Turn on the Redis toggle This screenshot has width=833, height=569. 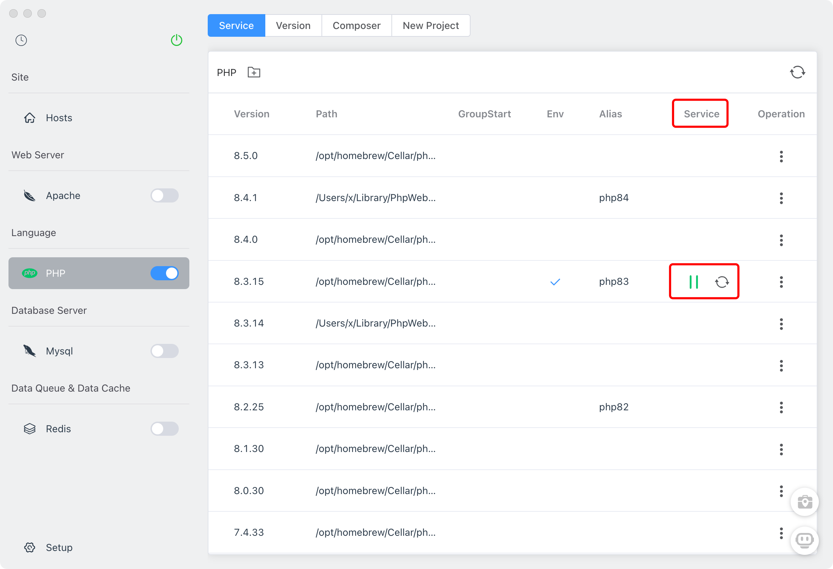[165, 429]
